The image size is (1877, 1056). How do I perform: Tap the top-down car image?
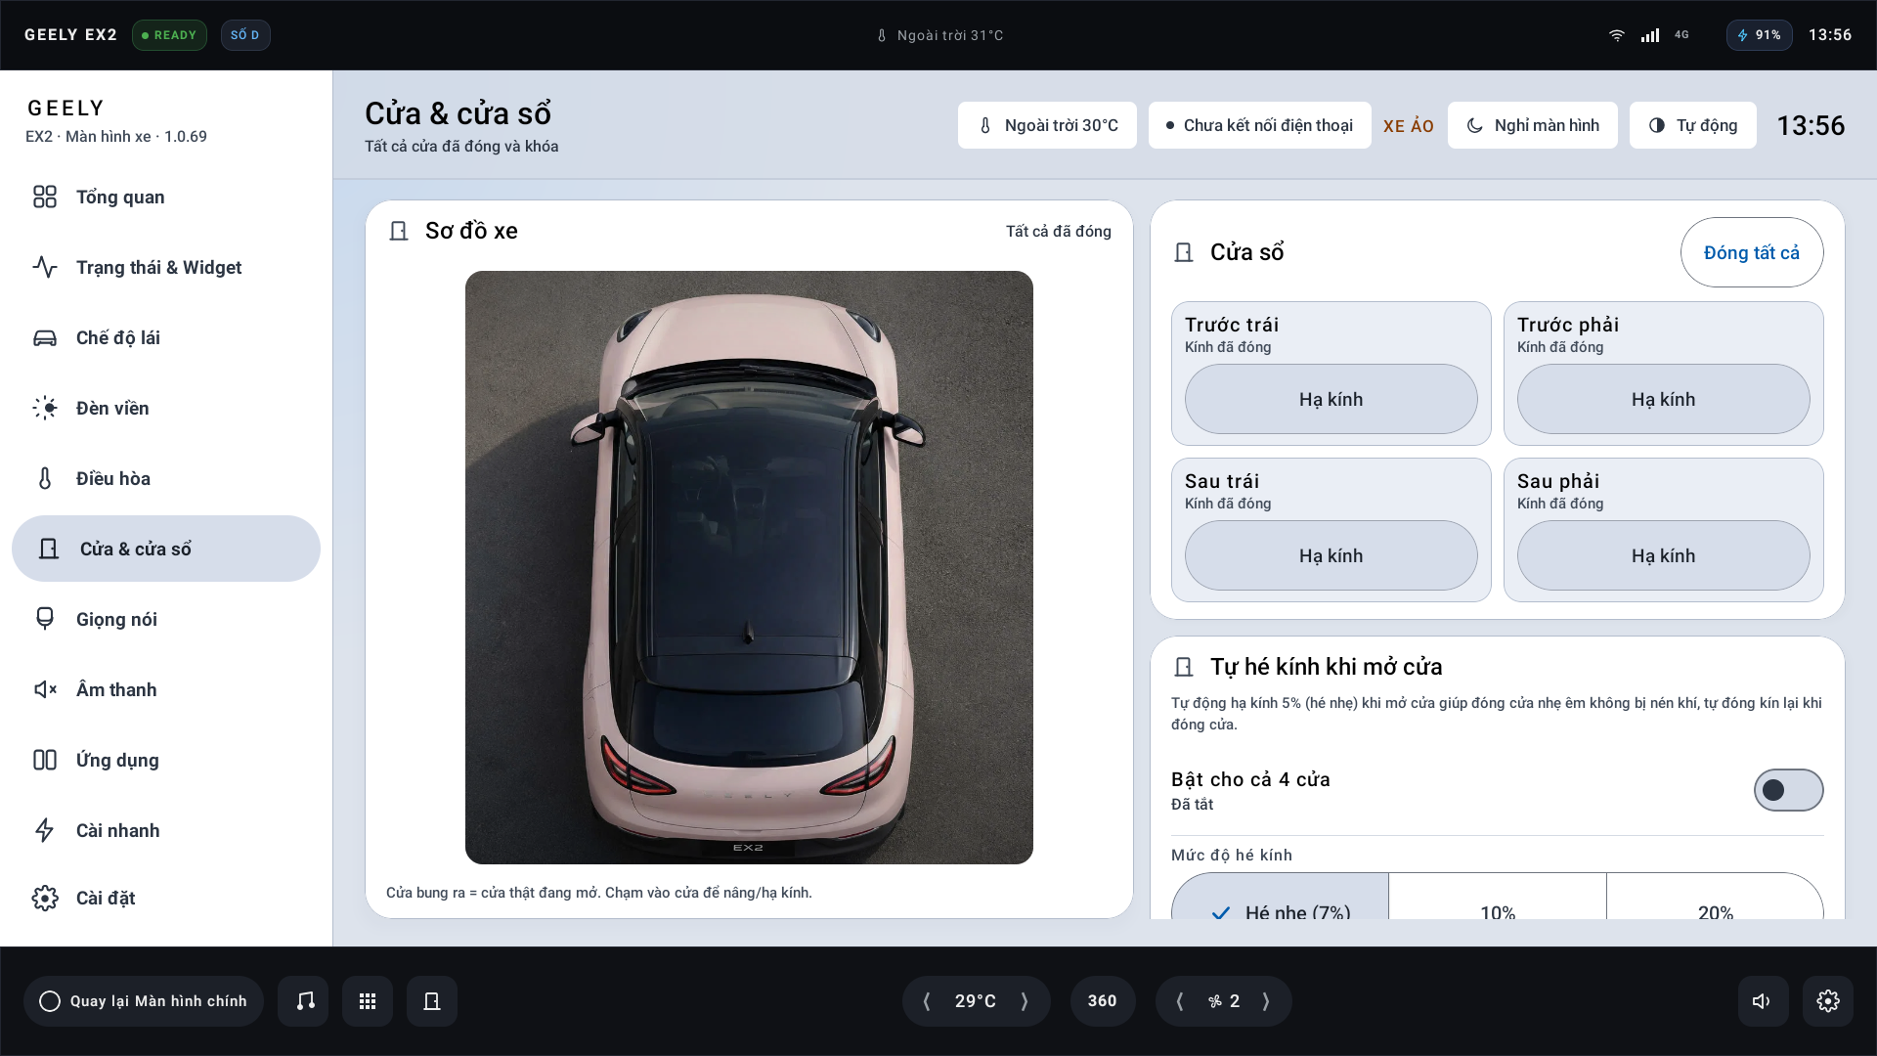pos(749,567)
